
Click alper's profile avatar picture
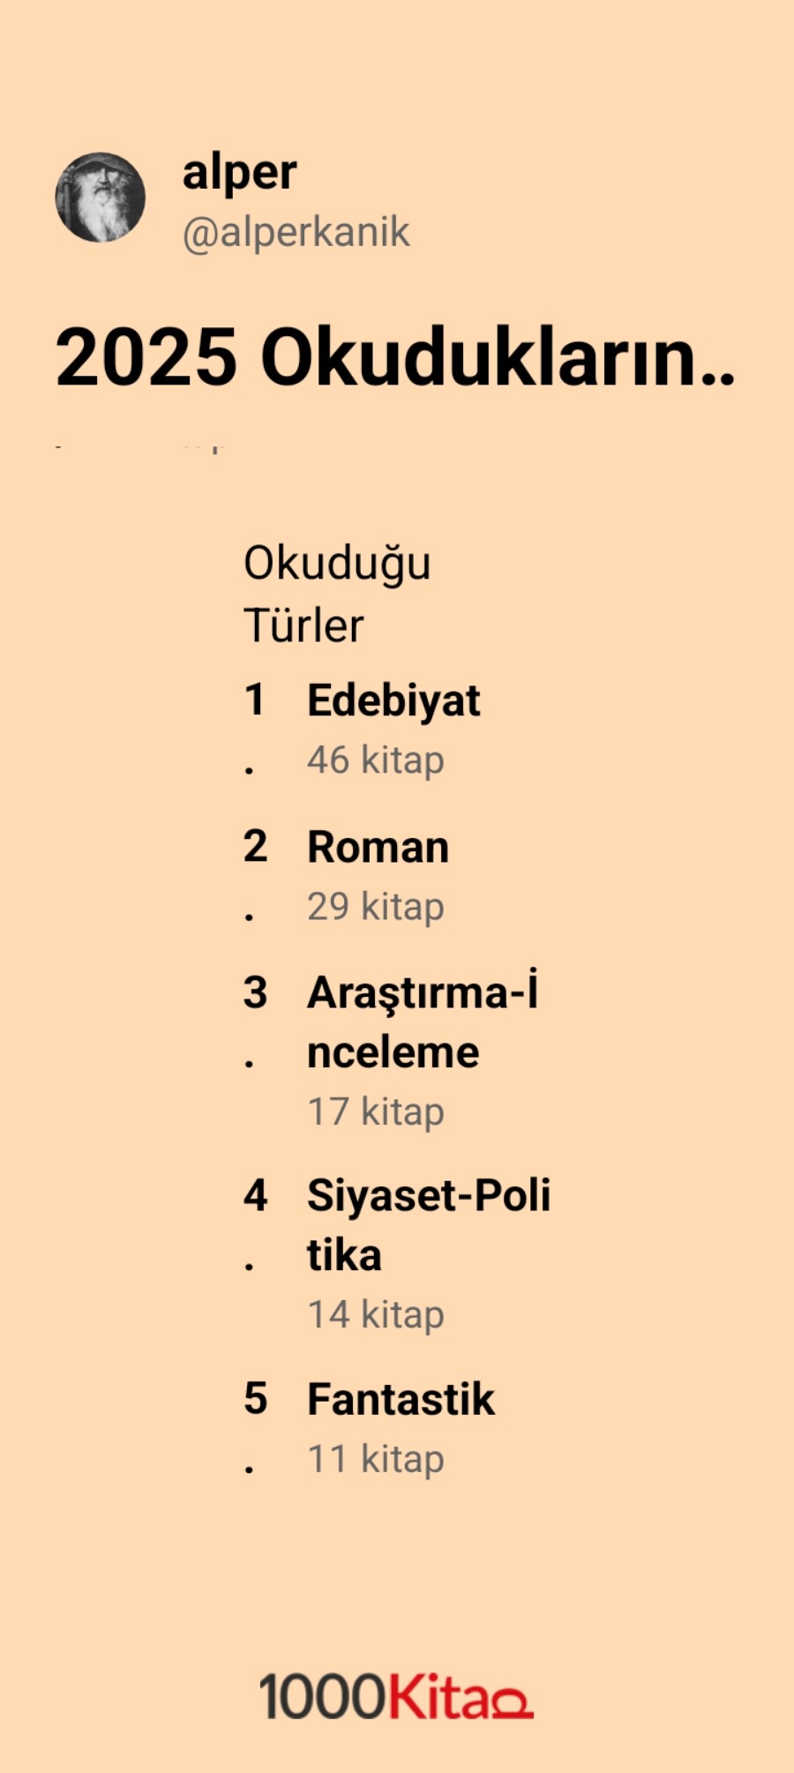coord(101,198)
